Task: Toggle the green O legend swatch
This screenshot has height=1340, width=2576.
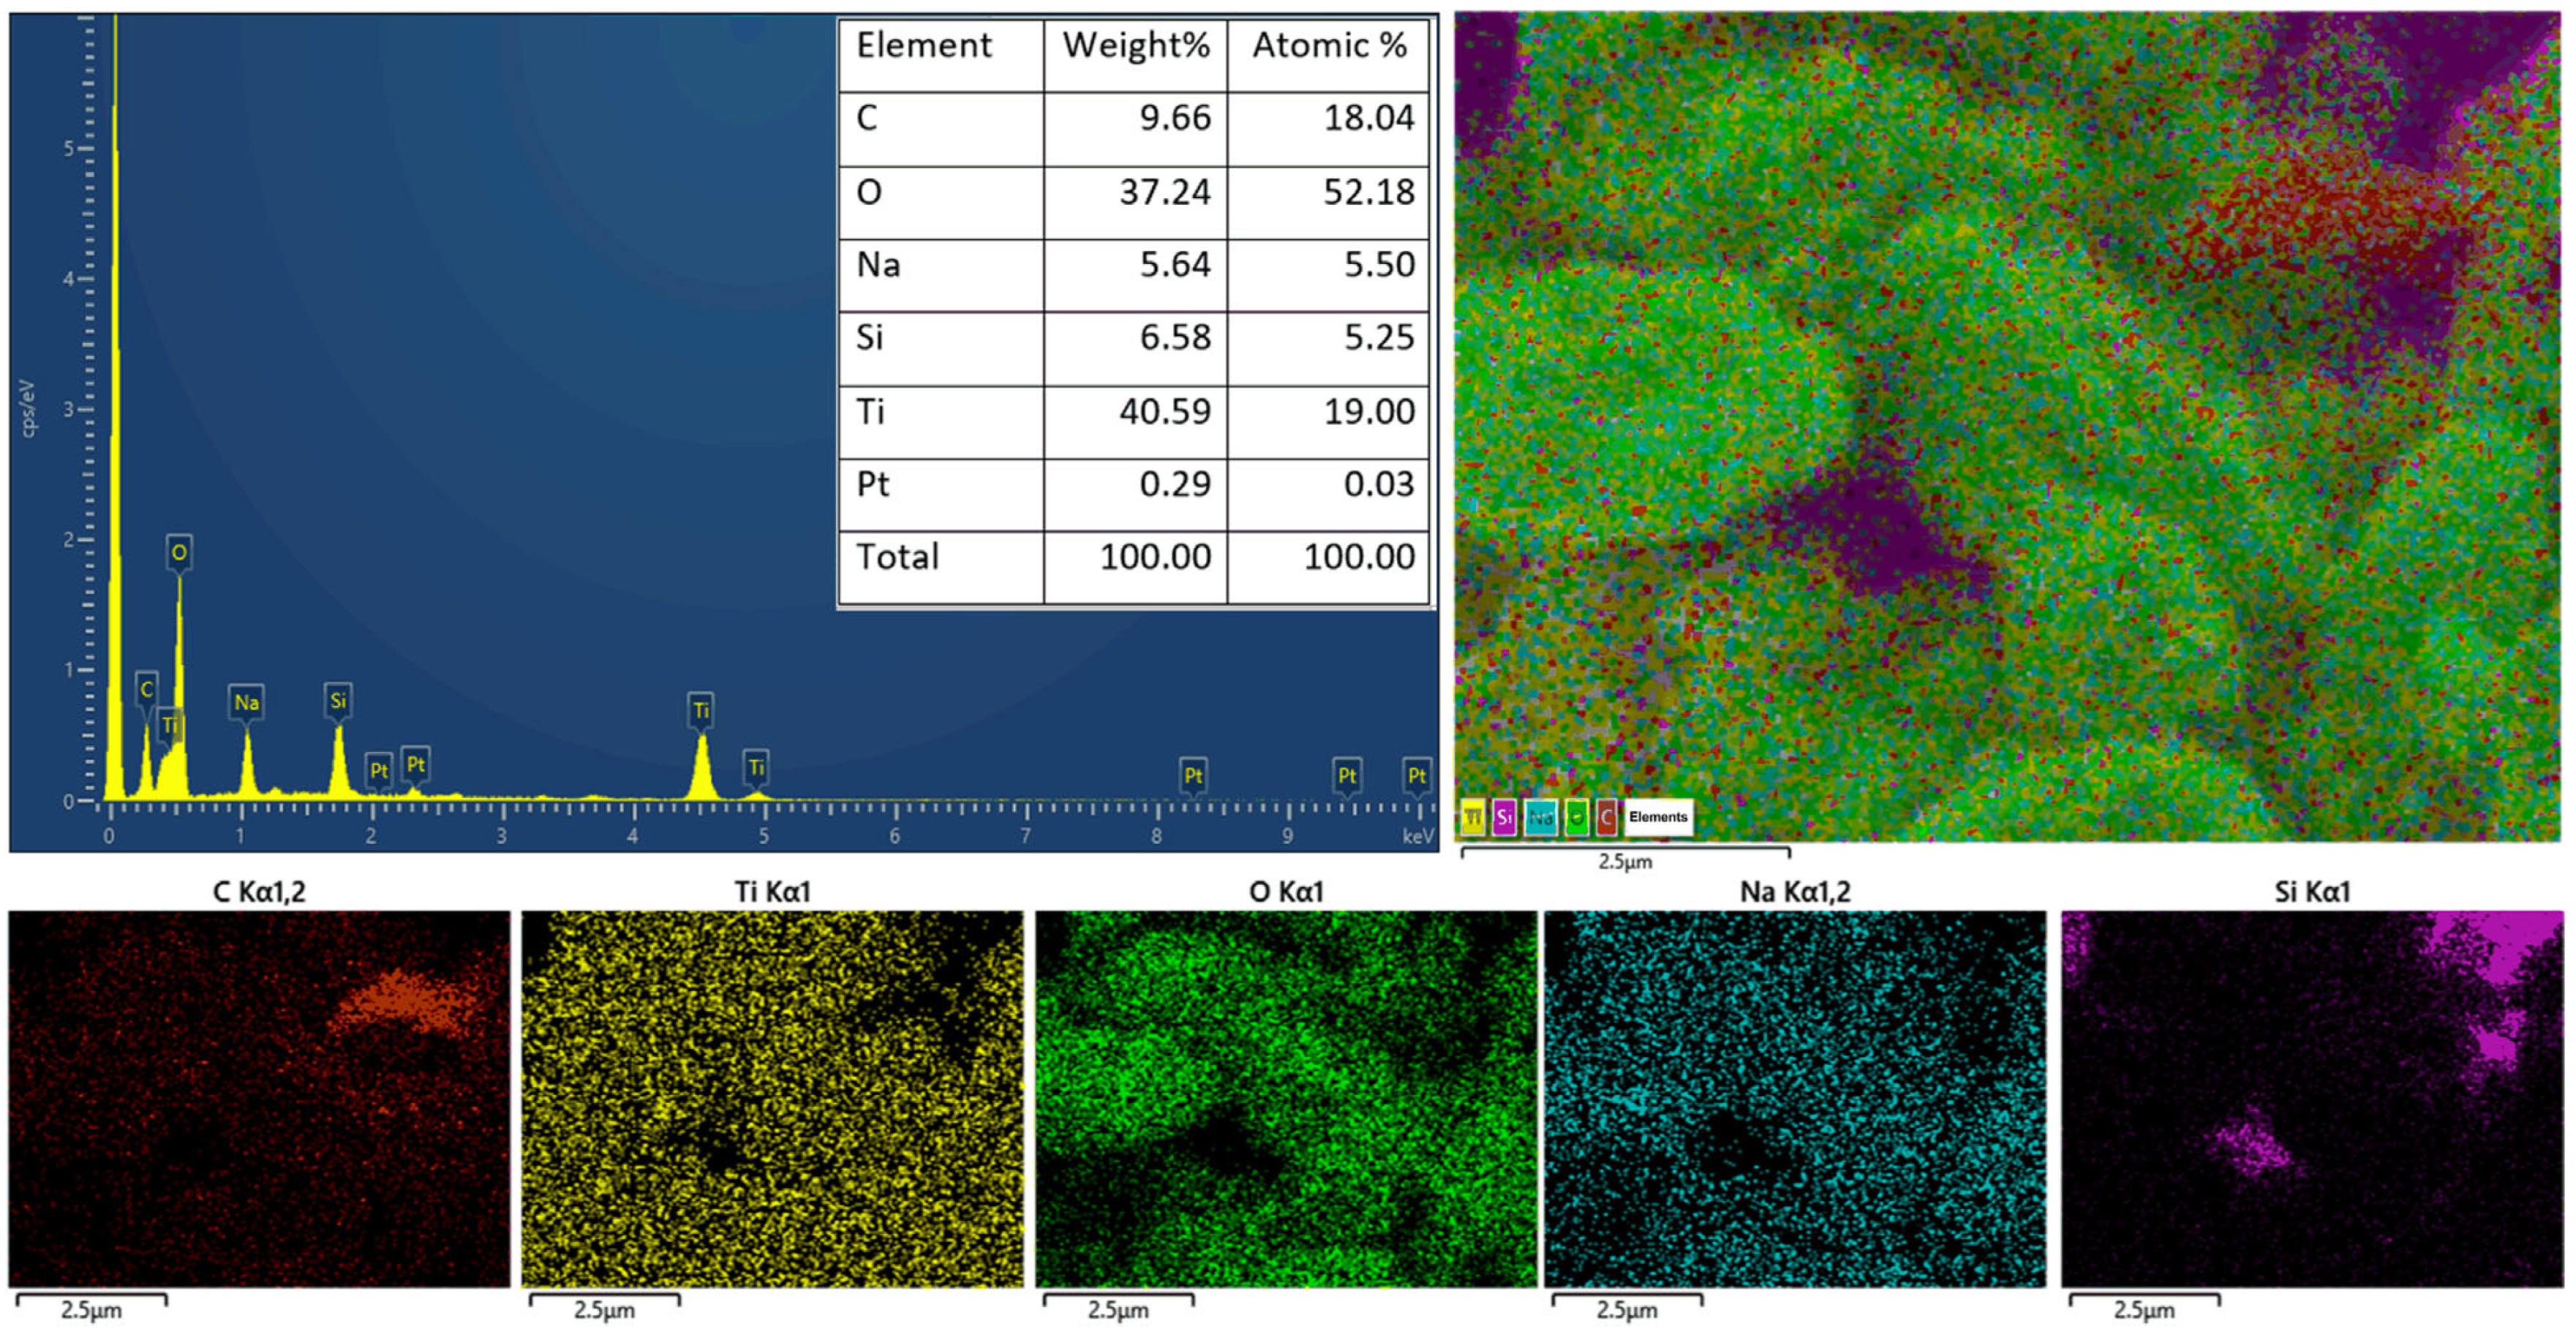Action: [1576, 817]
